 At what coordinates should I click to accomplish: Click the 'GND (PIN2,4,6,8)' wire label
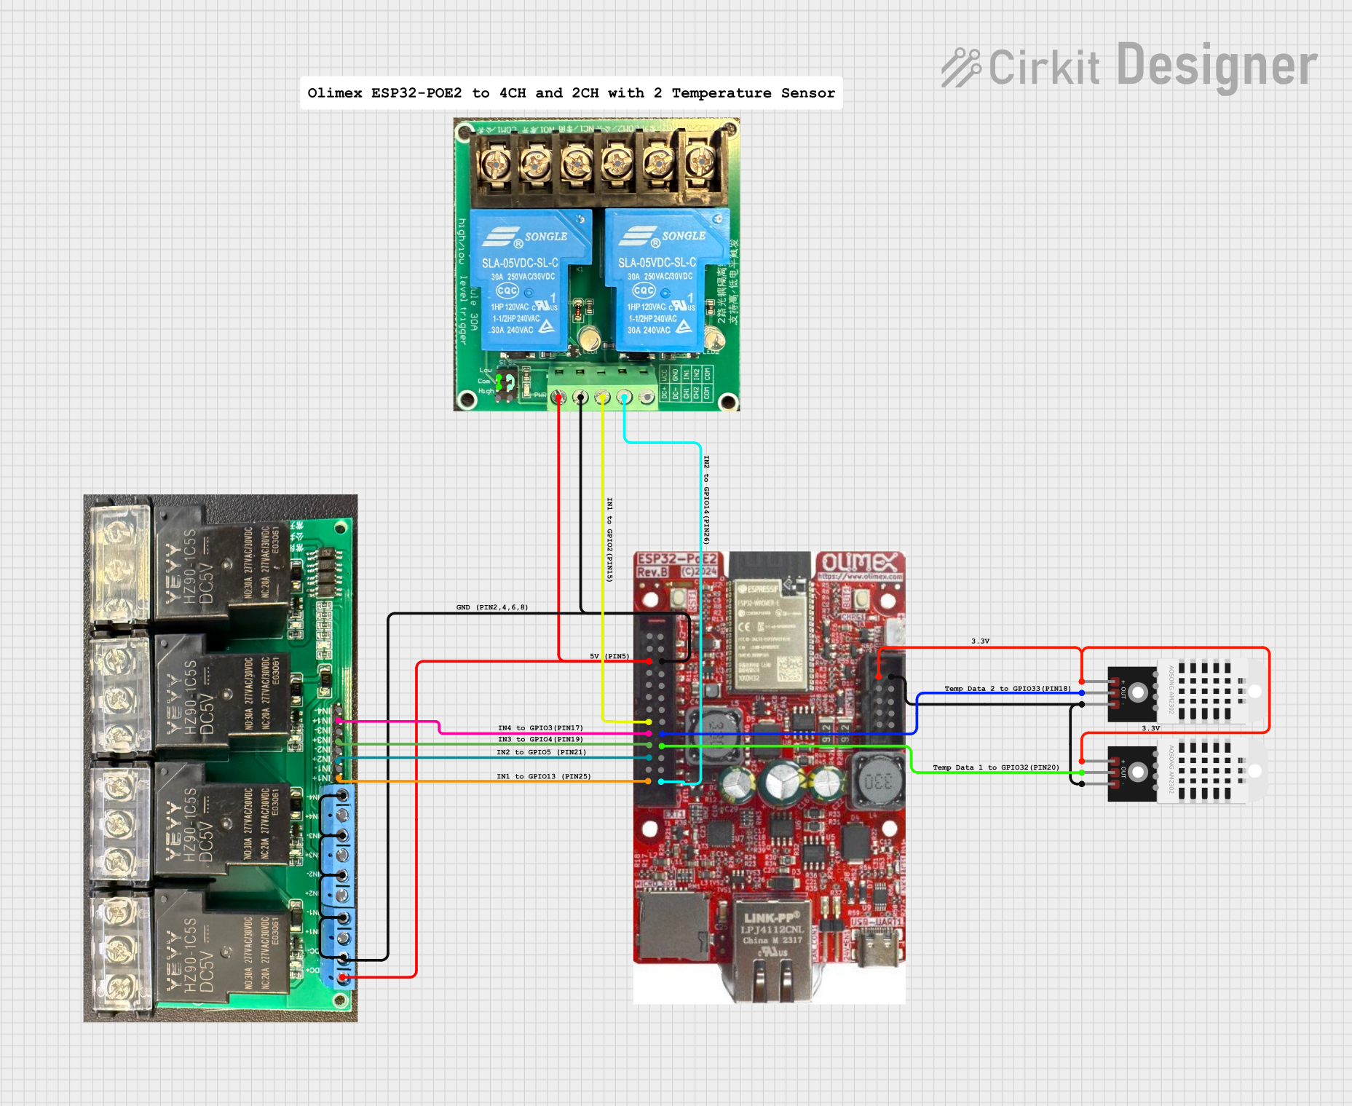click(492, 607)
